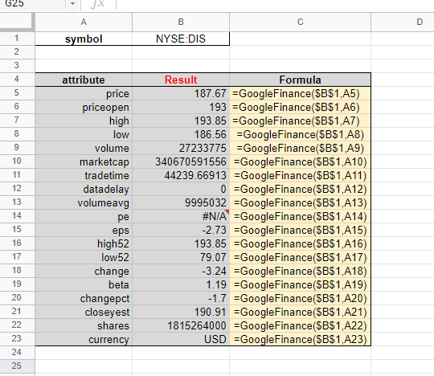Open the name box dropdown arrow
The image size is (434, 376).
coord(72,4)
